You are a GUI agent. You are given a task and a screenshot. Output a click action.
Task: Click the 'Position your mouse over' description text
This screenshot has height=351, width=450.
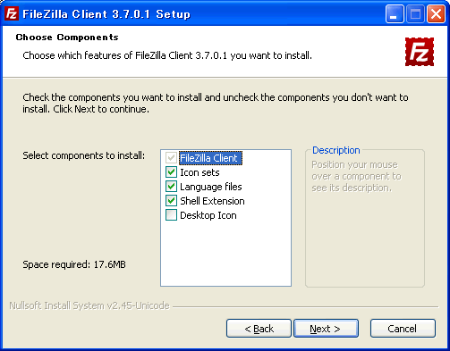[x=356, y=176]
